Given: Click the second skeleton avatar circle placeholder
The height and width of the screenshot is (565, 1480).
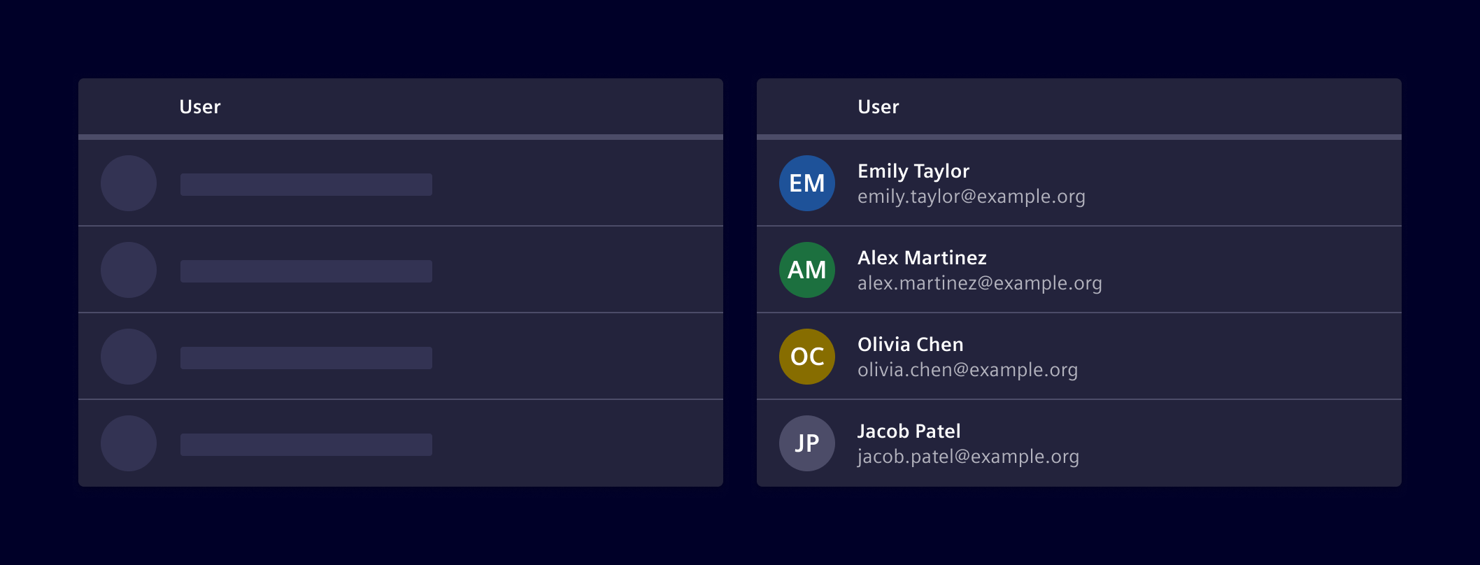Looking at the screenshot, I should click(x=129, y=270).
